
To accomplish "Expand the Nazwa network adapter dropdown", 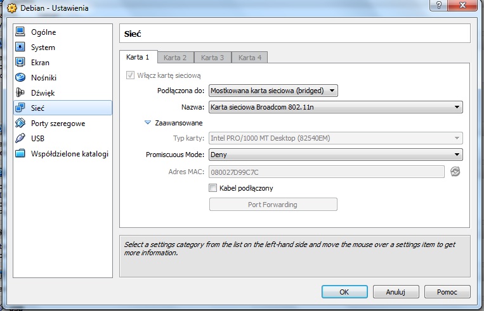I will (335, 107).
